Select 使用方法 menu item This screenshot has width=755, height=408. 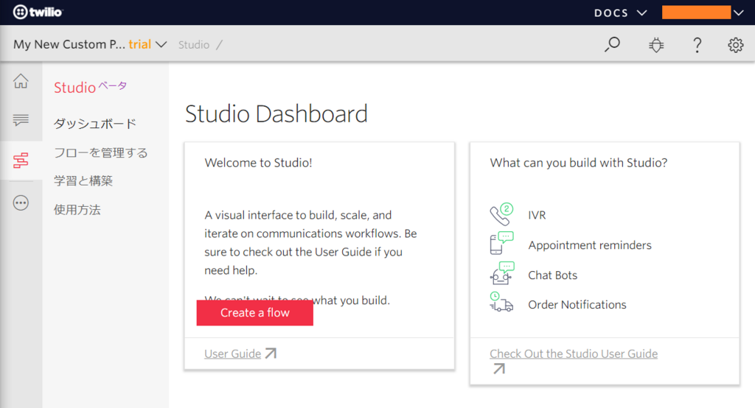(x=77, y=210)
